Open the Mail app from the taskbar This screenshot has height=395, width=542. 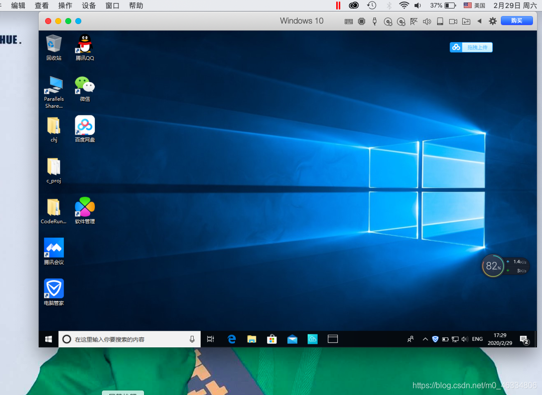[x=292, y=339]
